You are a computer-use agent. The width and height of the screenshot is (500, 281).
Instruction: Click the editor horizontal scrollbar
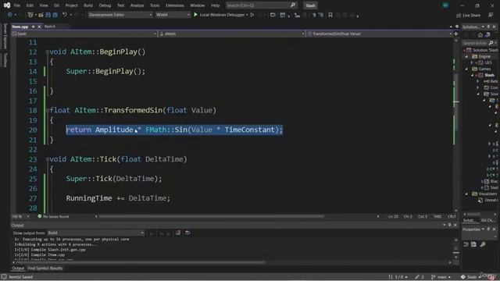[212, 216]
